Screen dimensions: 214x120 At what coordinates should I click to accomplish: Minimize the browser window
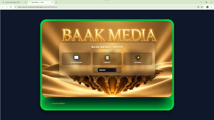click(201, 2)
